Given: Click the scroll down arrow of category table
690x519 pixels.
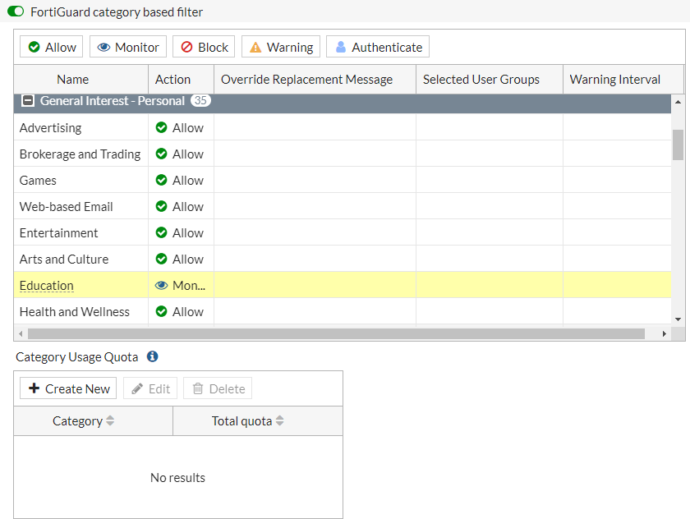Looking at the screenshot, I should 678,319.
